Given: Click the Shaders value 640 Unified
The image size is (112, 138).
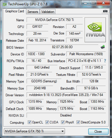Looking at the screenshot, I should coord(42,67).
